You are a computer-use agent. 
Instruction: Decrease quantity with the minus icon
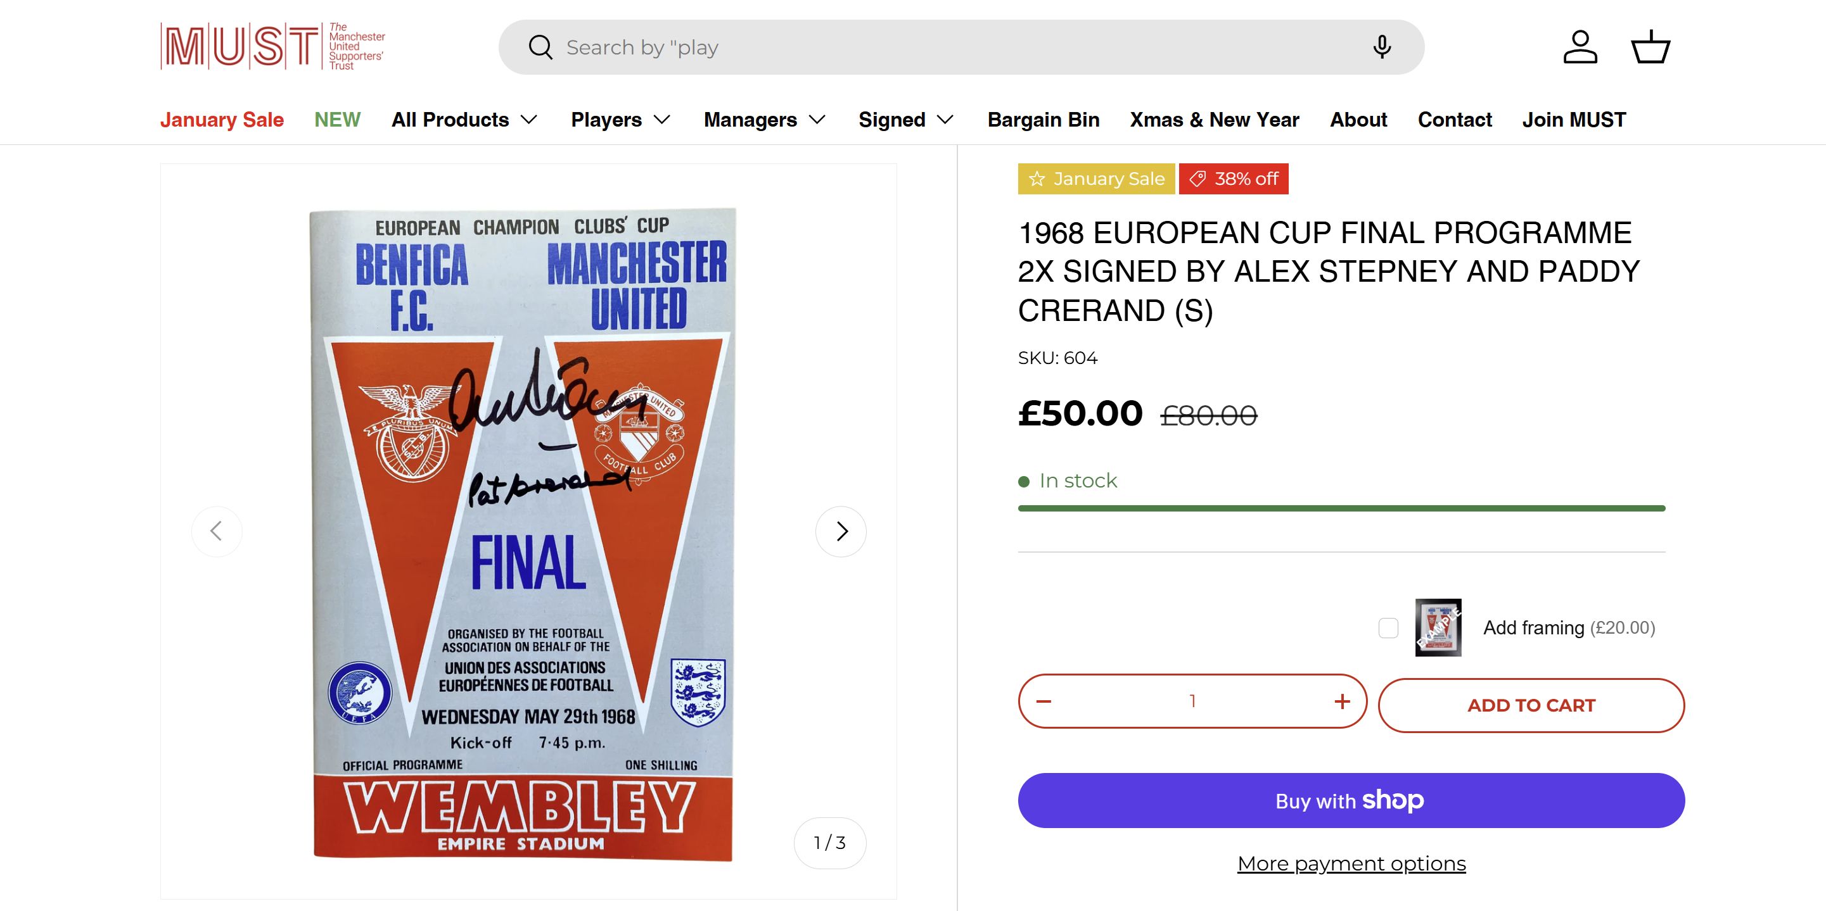(x=1044, y=701)
